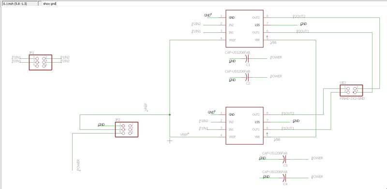
Task: Click VBB label under the lower chip
Action: pos(277,139)
